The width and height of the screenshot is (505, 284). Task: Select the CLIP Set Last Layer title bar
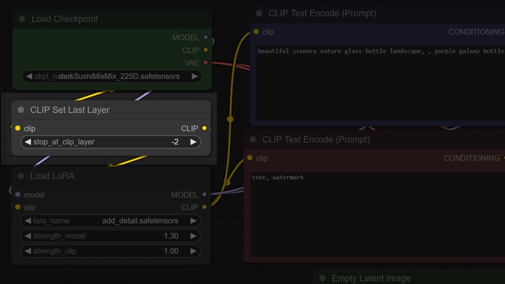coord(111,110)
